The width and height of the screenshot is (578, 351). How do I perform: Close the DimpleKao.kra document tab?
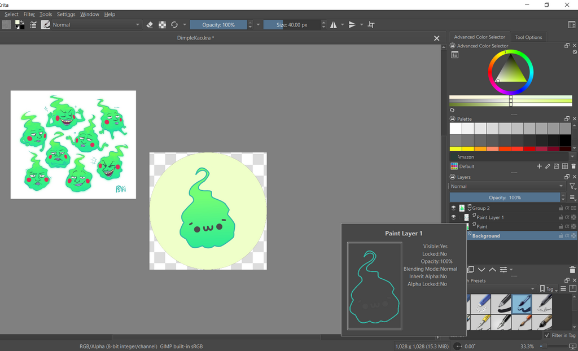click(436, 38)
